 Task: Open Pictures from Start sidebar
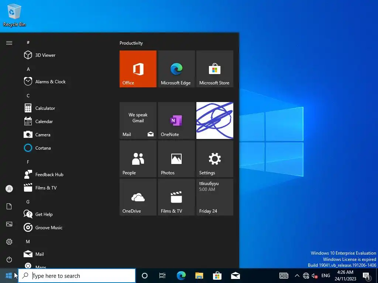tap(9, 224)
